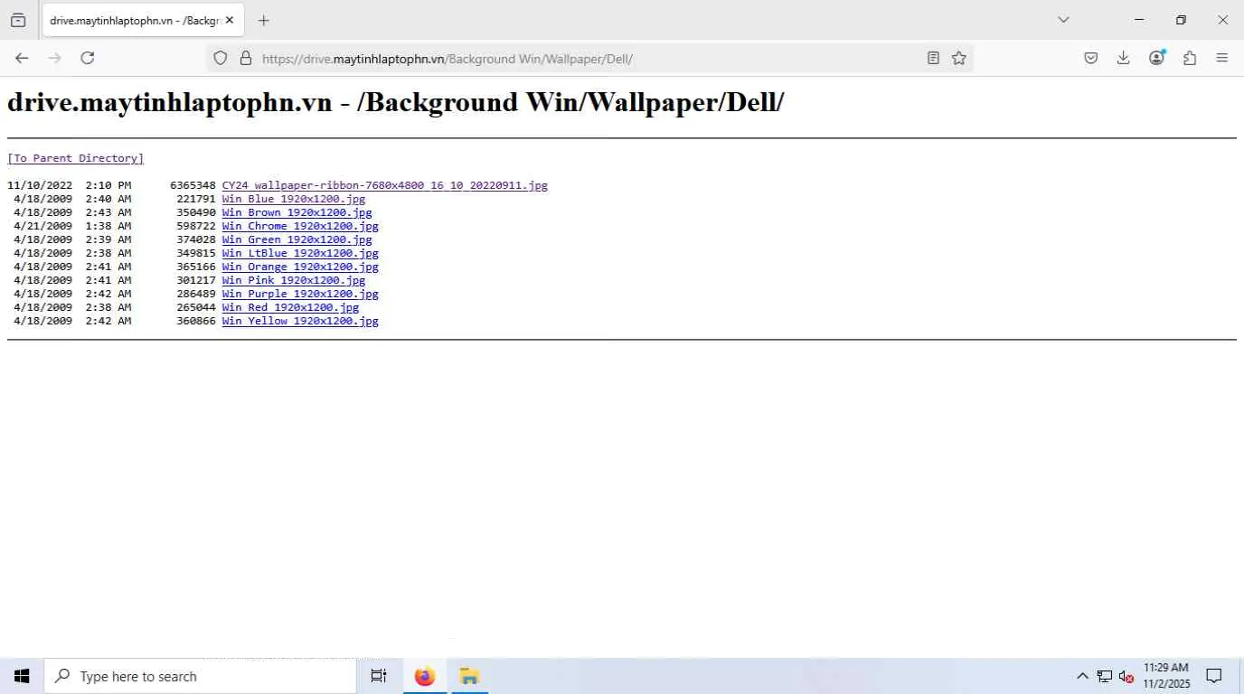The image size is (1244, 694).
Task: Open the tracking protection shield icon
Action: [220, 58]
